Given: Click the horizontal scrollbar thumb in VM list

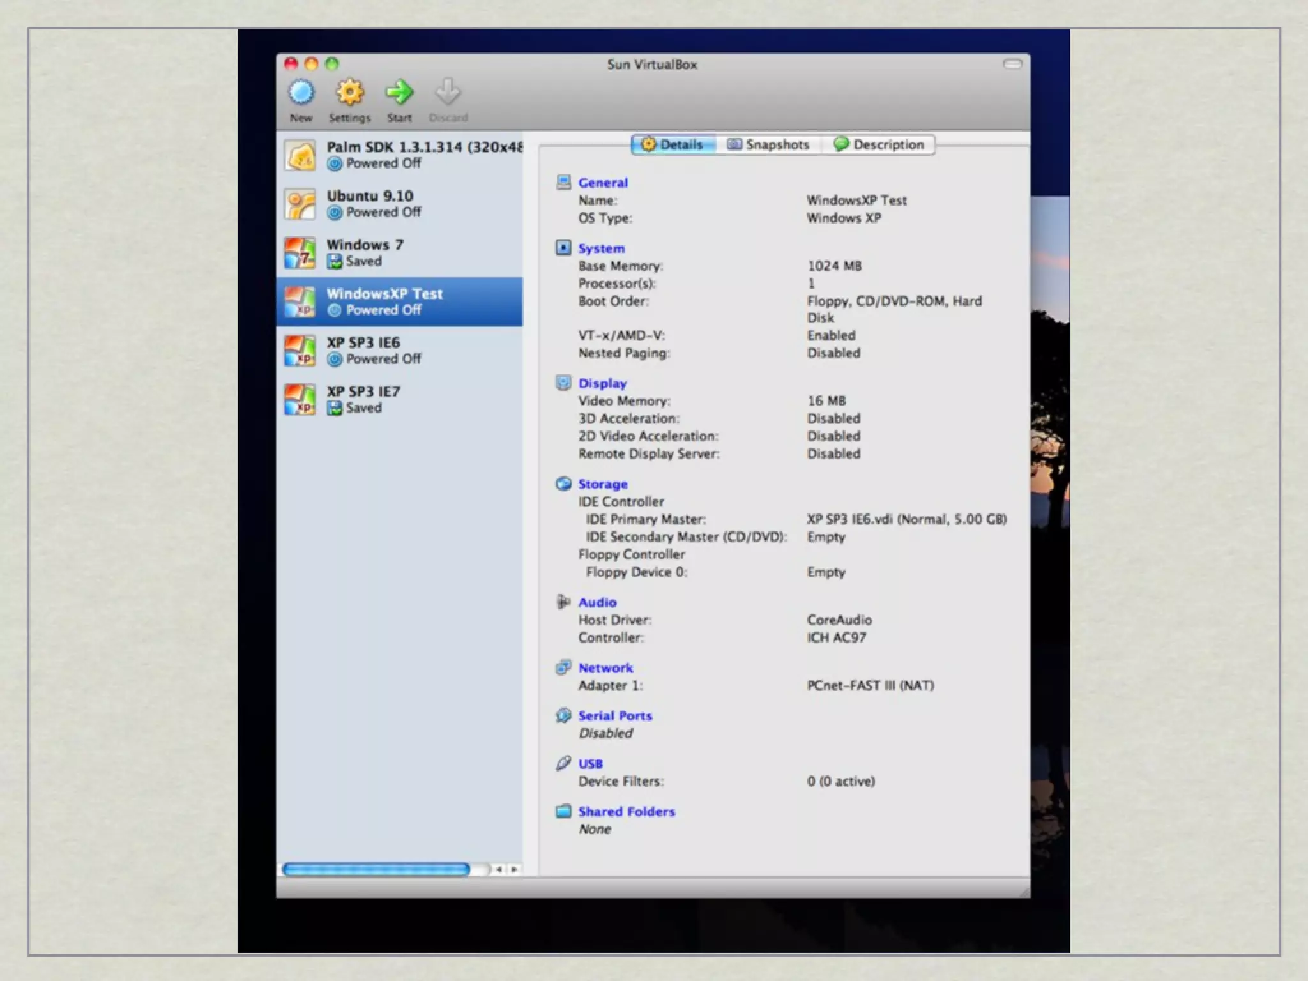Looking at the screenshot, I should pyautogui.click(x=376, y=869).
